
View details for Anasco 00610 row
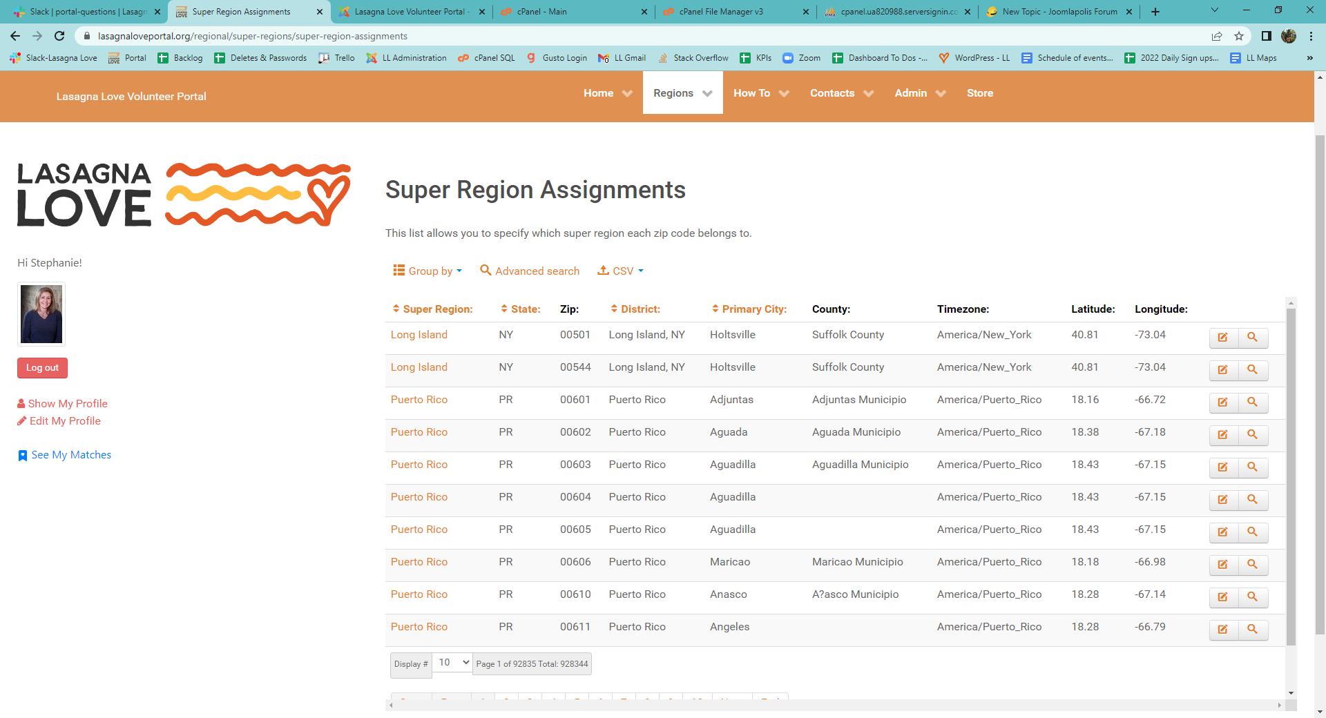click(x=1253, y=597)
